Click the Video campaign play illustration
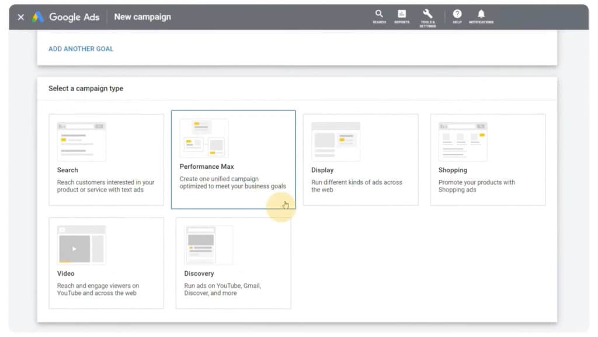Viewport: 598px width, 337px height. click(x=81, y=245)
